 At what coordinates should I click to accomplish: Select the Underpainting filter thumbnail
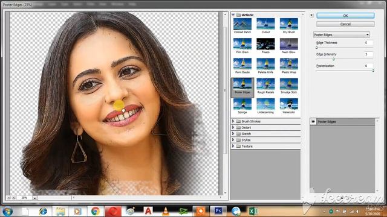265,104
